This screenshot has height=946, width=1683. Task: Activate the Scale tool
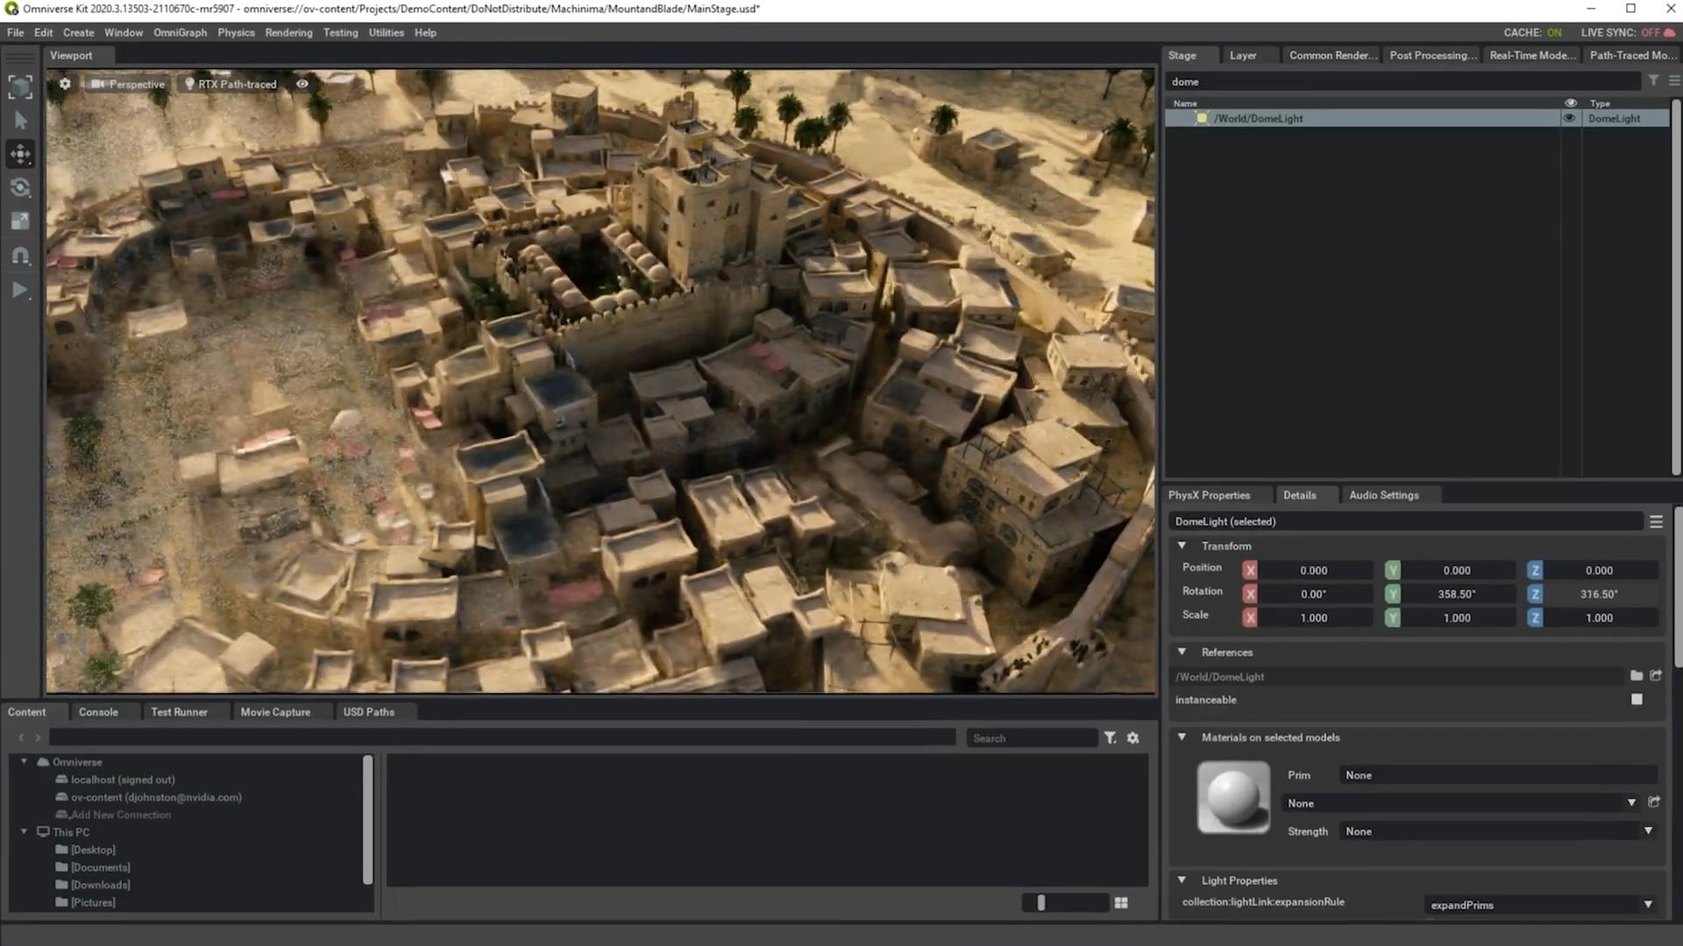pyautogui.click(x=20, y=222)
